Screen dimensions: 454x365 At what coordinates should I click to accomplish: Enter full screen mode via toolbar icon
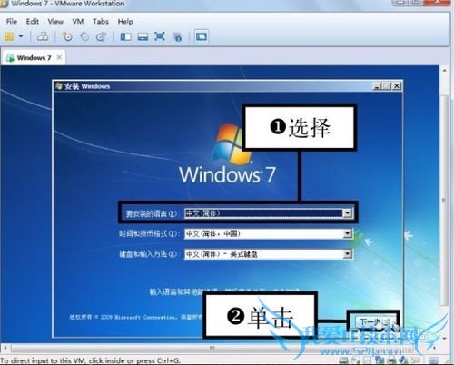(x=160, y=36)
